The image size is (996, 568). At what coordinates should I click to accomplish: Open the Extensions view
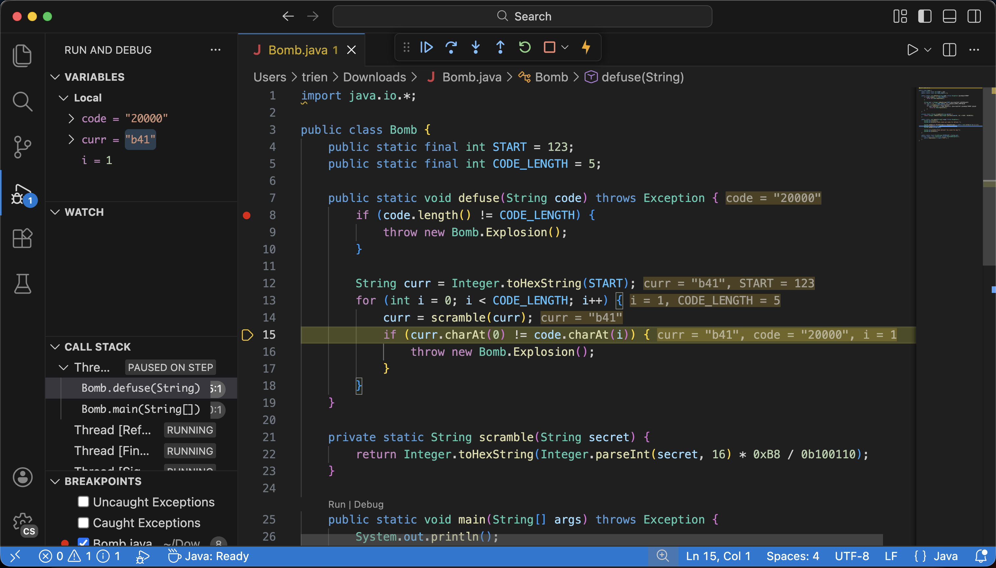coord(22,238)
